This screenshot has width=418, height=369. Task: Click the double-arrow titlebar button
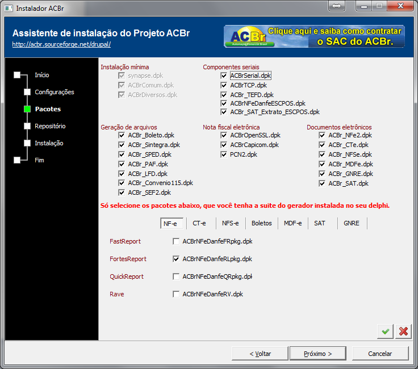[337, 6]
